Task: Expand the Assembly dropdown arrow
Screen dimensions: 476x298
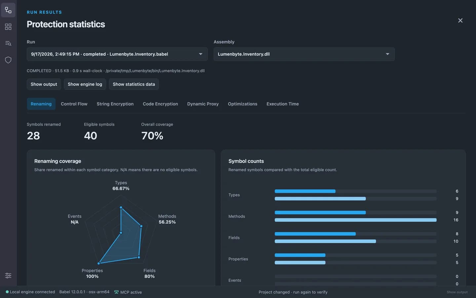Action: (x=387, y=54)
